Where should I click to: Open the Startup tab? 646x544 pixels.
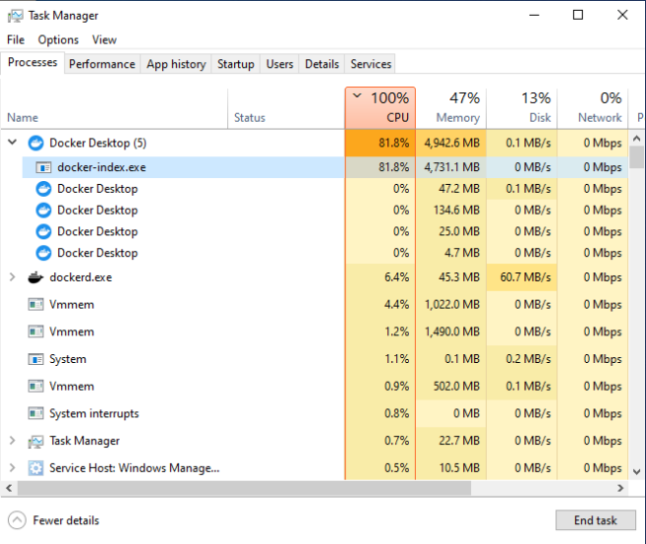(x=235, y=64)
